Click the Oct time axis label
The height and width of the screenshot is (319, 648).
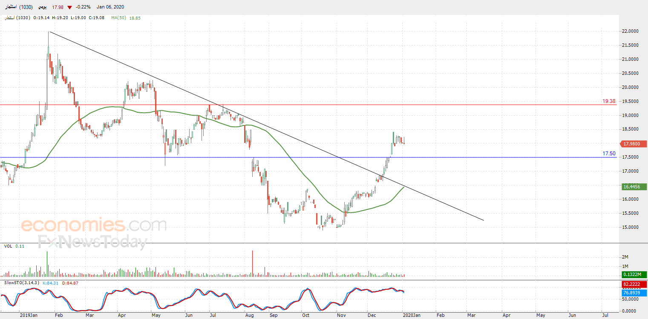305,316
